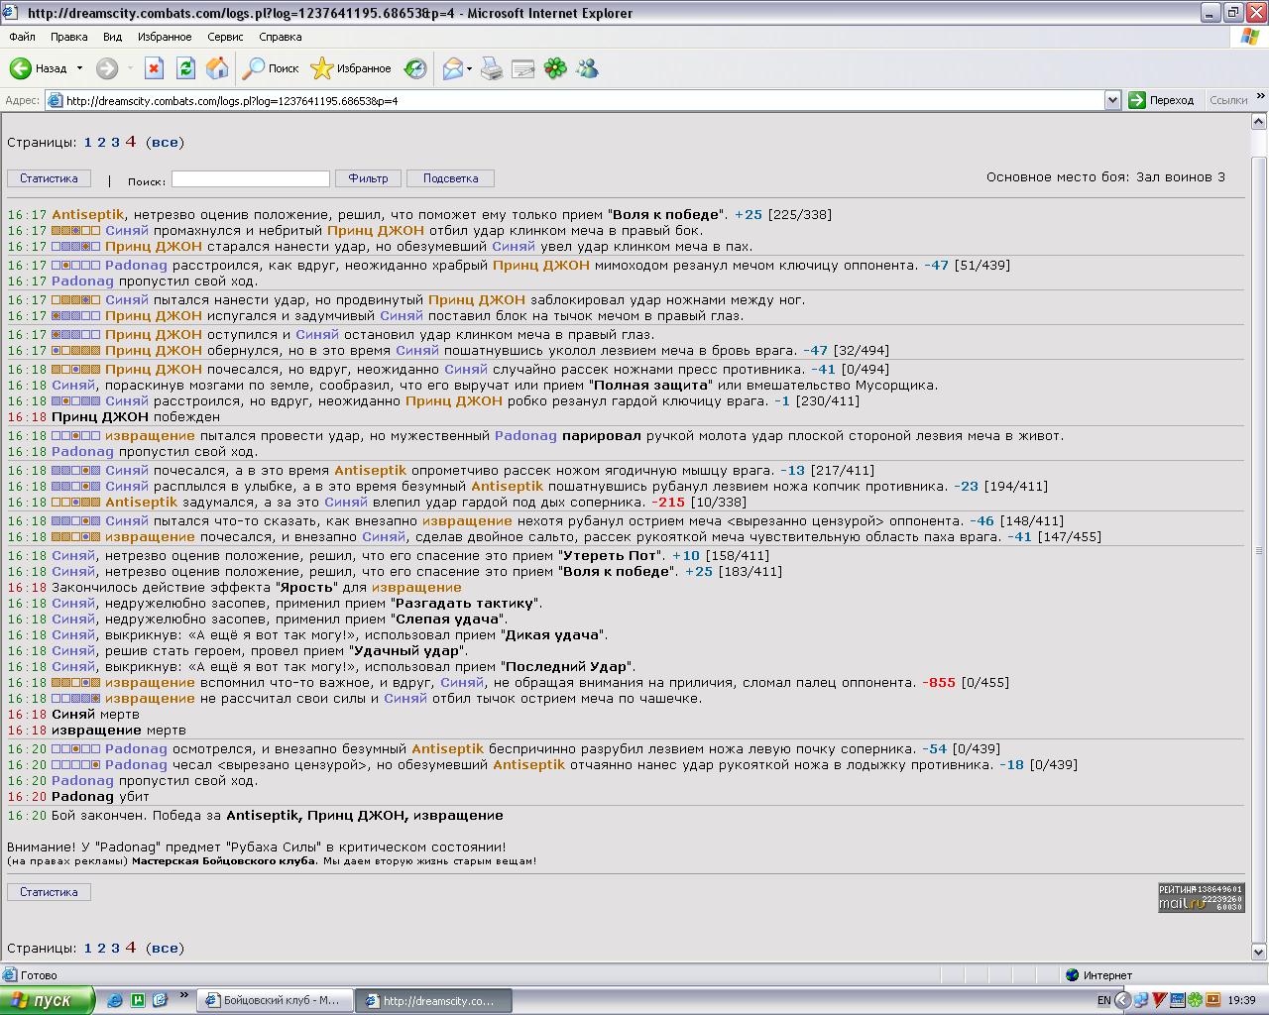Viewport: 1269px width, 1015px height.
Task: Expand the Ссылки links bar chevron
Action: [1260, 97]
